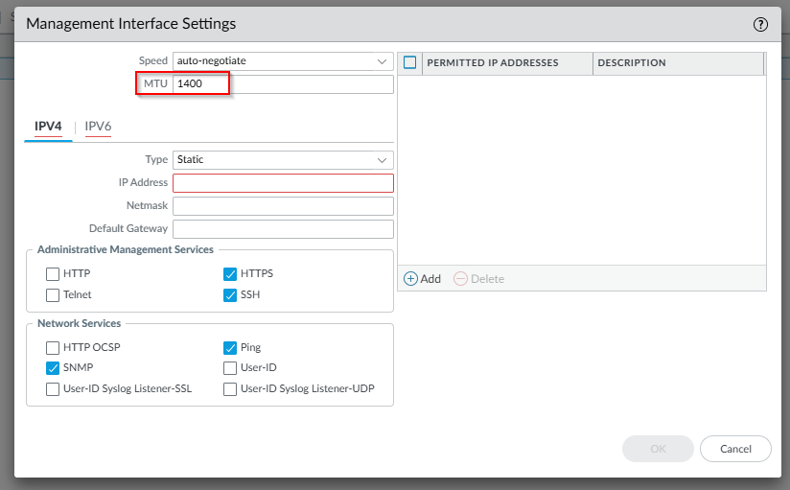Viewport: 790px width, 490px height.
Task: Enable the HTTP management service checkbox
Action: coord(53,274)
